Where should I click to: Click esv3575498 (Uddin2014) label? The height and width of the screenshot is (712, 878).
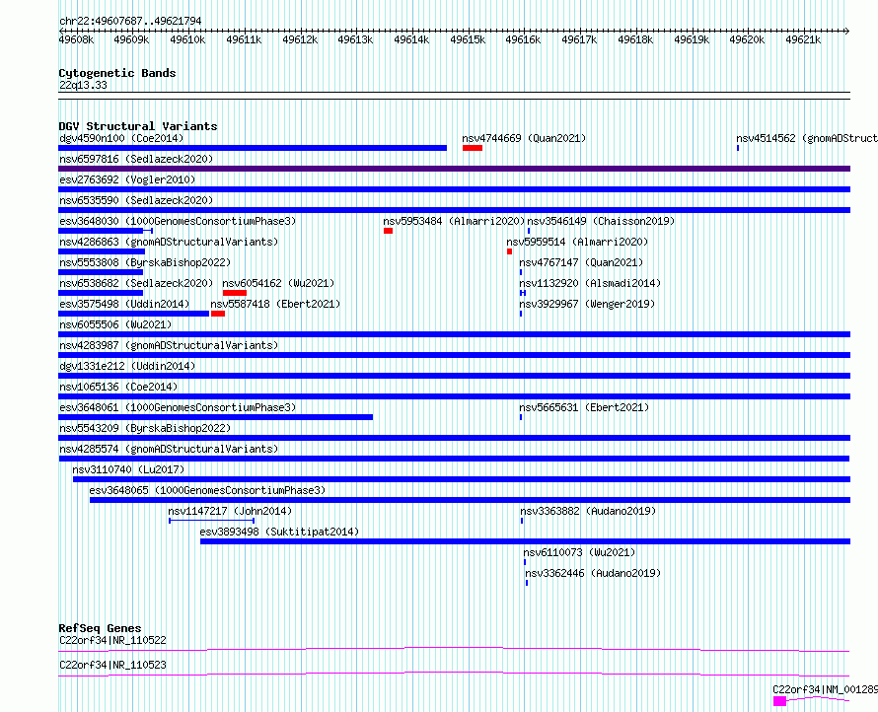pyautogui.click(x=124, y=304)
